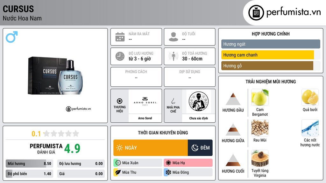Click the Độ lưu hương 0.00 rating bar
Screen dimensions: 326x183
(81, 164)
